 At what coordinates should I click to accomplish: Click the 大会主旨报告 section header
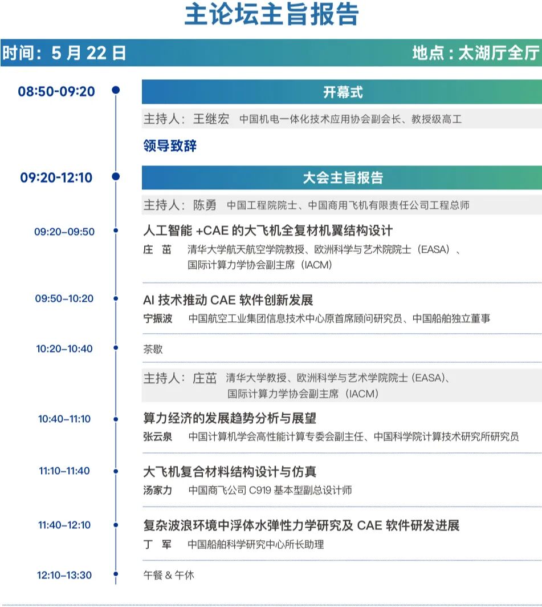point(342,177)
